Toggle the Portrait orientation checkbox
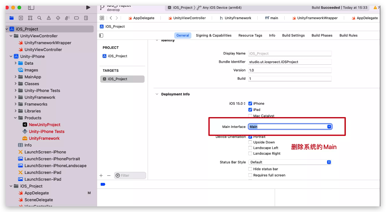The image size is (386, 212). [250, 137]
